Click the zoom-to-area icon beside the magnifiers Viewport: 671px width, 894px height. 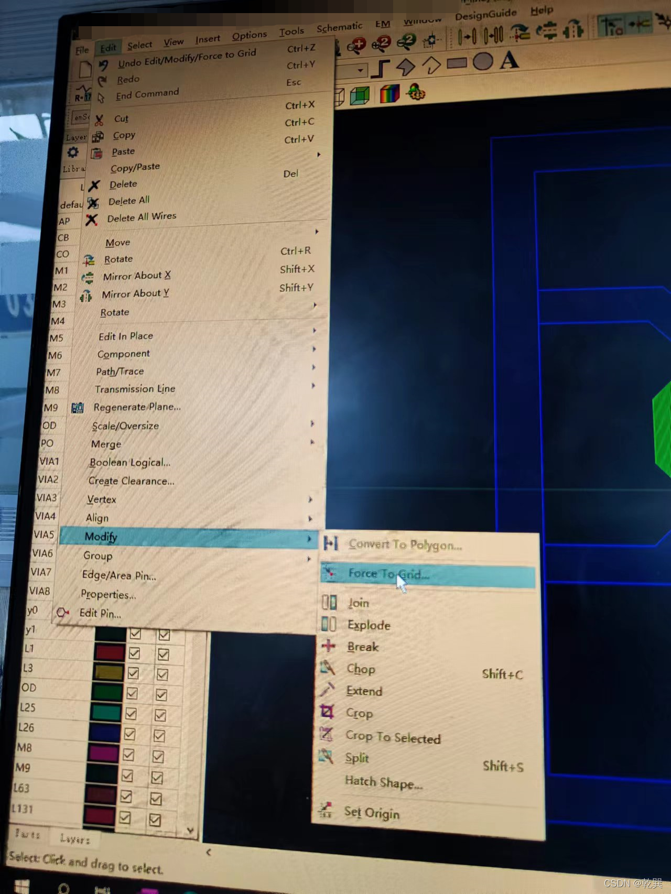[431, 40]
